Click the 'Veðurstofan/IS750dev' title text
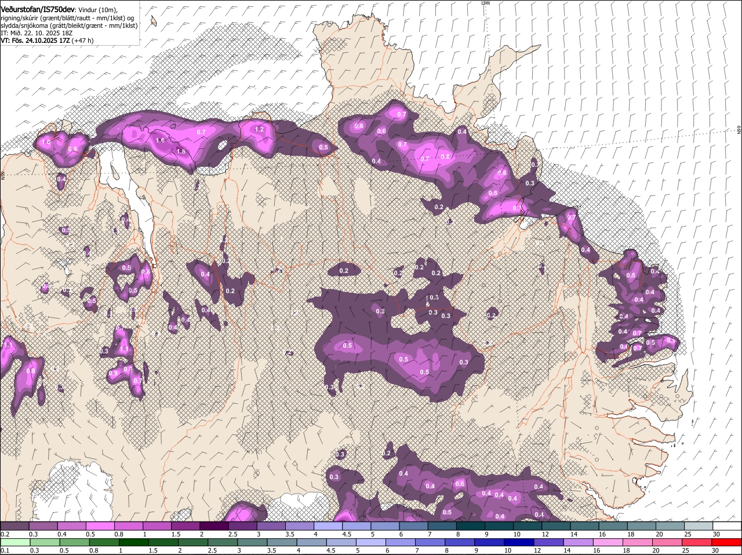Viewport: 742px width, 555px height. coord(38,10)
